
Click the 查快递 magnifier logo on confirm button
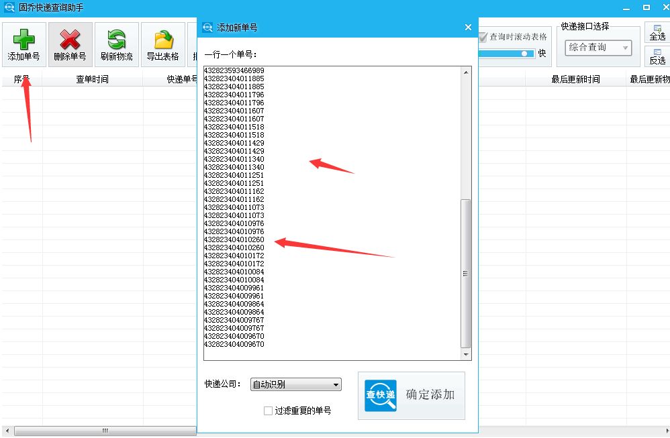(x=379, y=396)
